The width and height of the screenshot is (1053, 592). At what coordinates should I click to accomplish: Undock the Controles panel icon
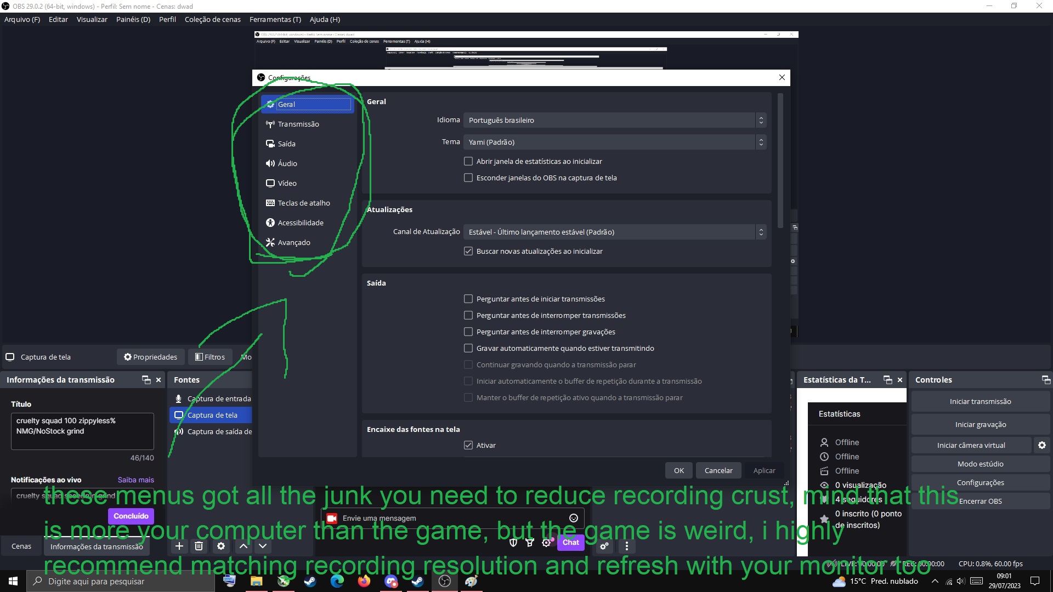click(1045, 380)
